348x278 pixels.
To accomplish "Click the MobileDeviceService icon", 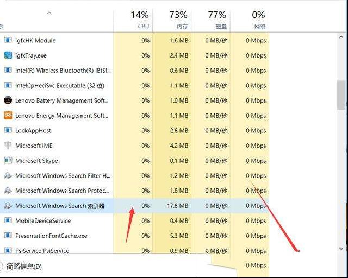I will tap(8, 220).
